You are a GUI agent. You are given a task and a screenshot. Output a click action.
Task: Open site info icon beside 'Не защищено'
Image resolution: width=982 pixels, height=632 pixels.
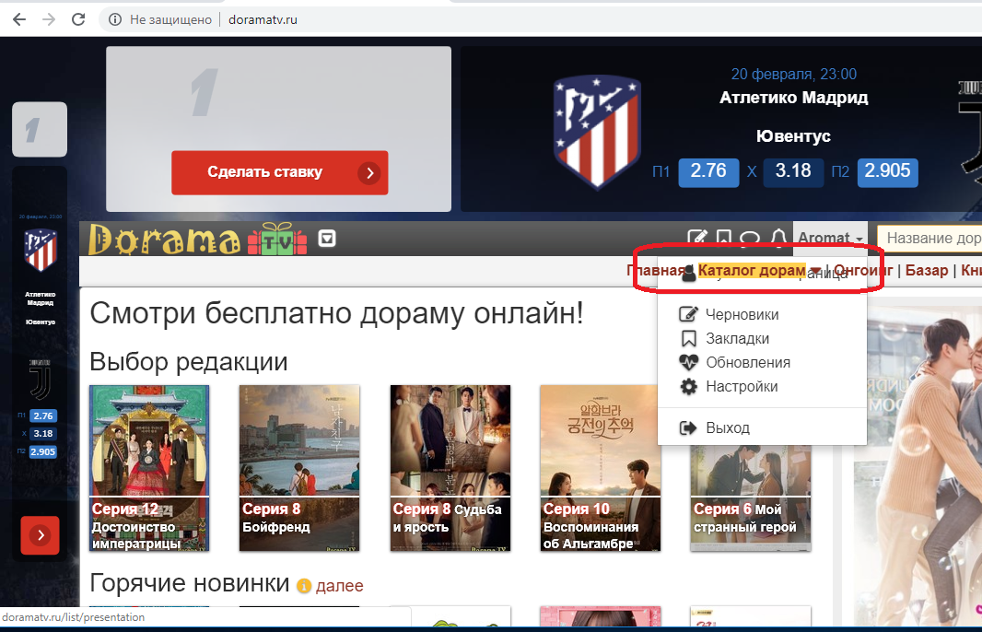[x=115, y=19]
